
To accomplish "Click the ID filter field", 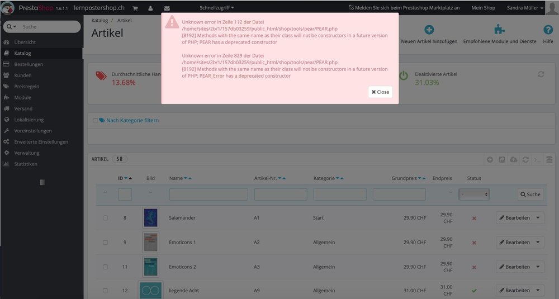I will [125, 194].
